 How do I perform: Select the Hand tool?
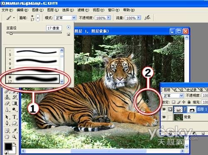tap(7, 137)
